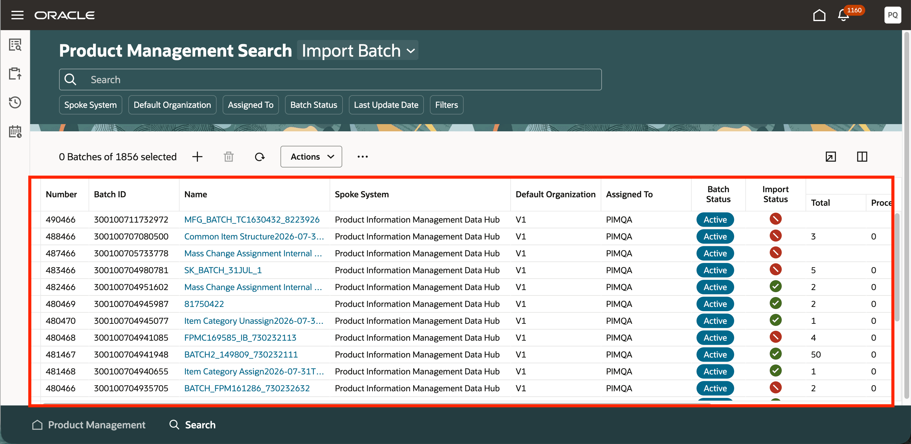Click the table's vertical scrollbar
The height and width of the screenshot is (444, 911).
click(897, 267)
